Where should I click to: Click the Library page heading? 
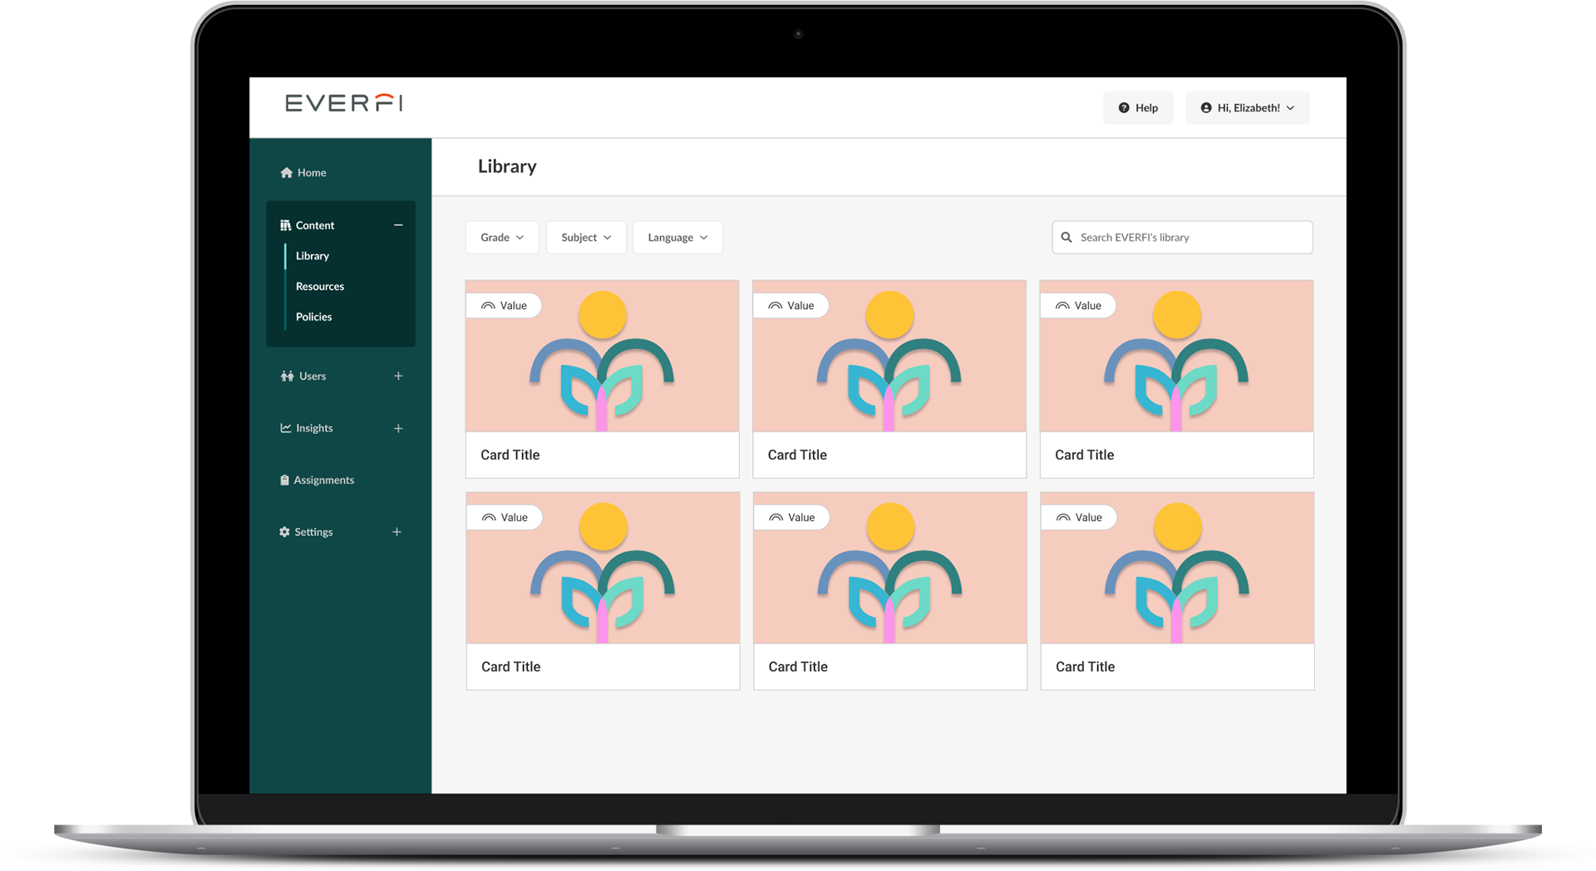click(x=507, y=166)
